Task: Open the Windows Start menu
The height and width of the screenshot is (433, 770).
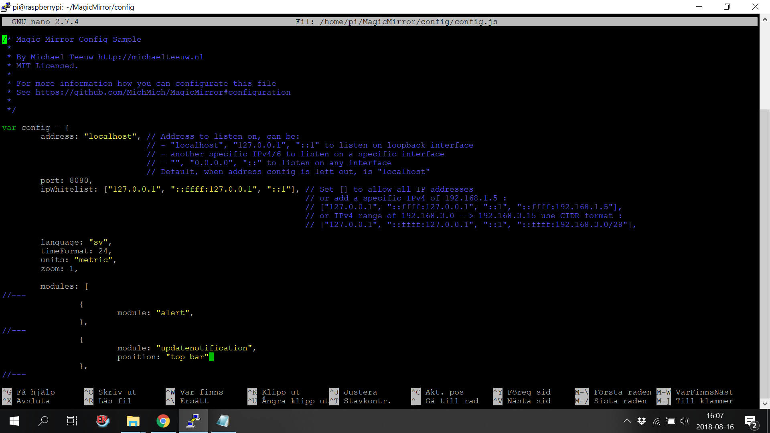Action: click(x=14, y=421)
